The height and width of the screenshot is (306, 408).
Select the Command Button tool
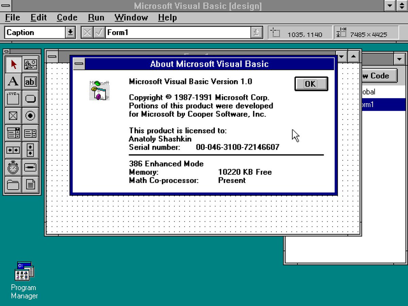31,99
